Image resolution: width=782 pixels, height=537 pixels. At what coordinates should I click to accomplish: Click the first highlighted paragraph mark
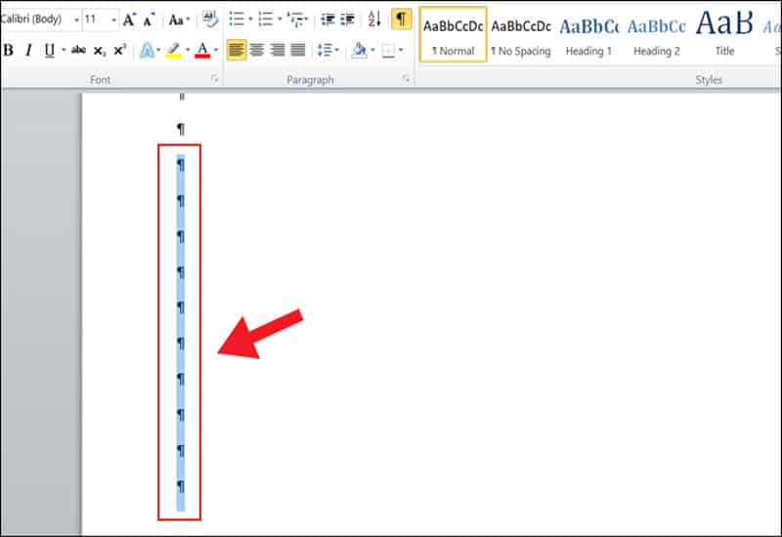[180, 165]
